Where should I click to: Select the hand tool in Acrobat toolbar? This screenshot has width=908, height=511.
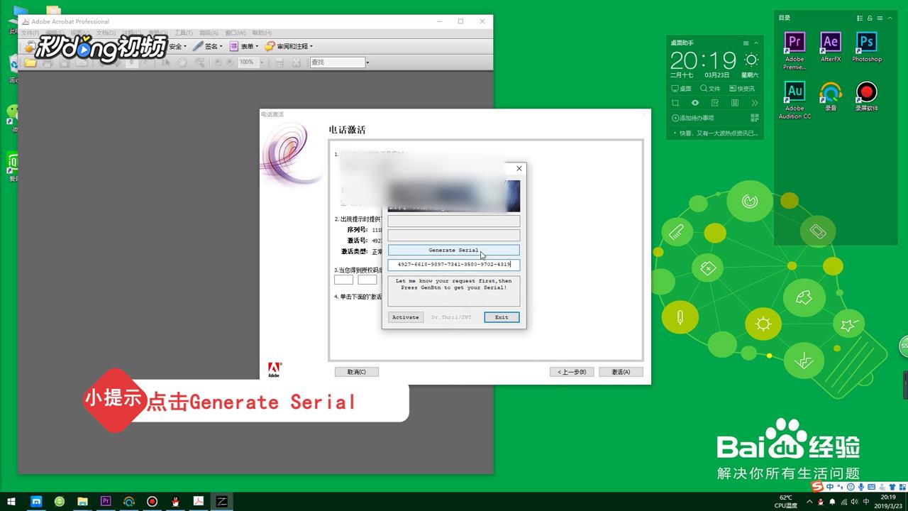click(x=182, y=62)
